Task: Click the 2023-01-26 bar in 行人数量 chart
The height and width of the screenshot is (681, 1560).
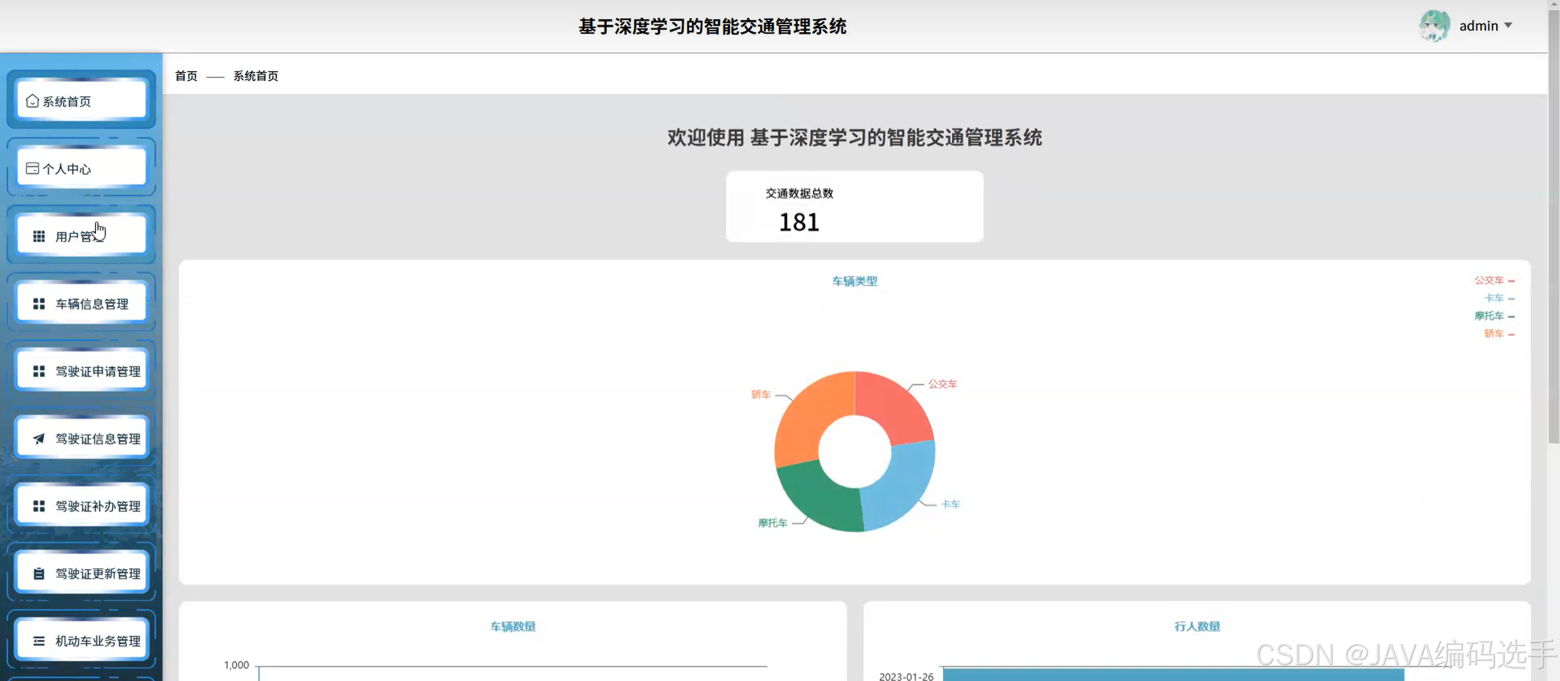Action: pos(1173,674)
